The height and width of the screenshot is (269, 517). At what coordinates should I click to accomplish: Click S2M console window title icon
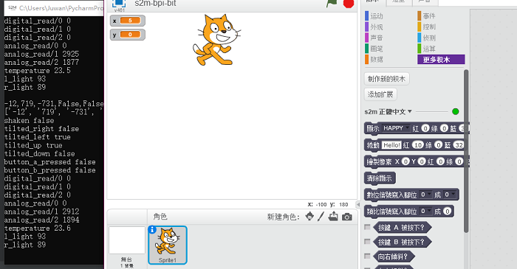coord(12,7)
